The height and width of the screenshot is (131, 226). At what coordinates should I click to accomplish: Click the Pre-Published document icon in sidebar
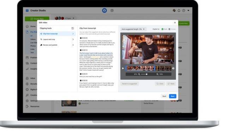[x=27, y=32]
